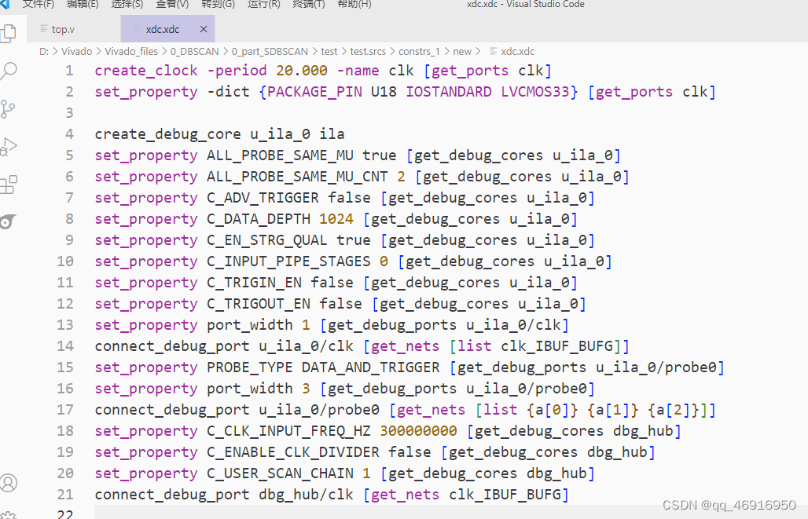Select the Run and Debug icon
808x519 pixels.
(10, 146)
